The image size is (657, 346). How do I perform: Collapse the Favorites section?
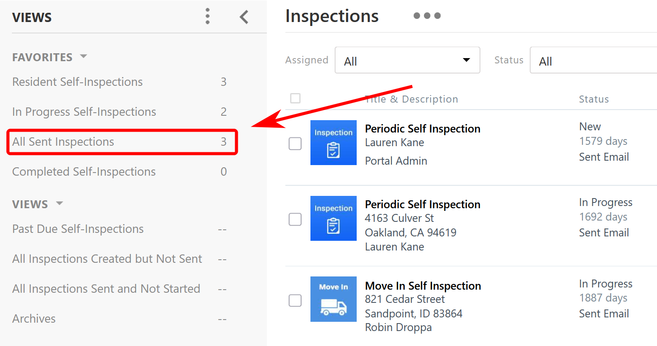[83, 57]
